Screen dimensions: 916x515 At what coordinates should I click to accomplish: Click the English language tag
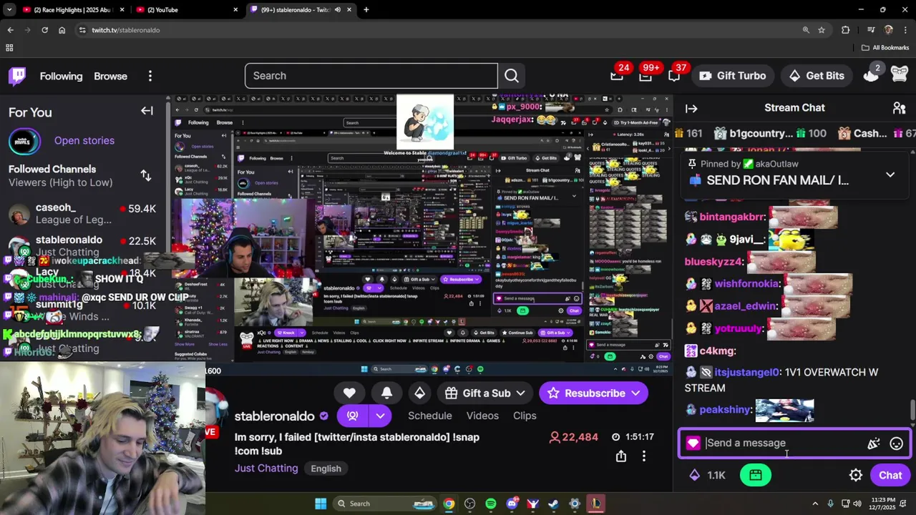pos(326,469)
